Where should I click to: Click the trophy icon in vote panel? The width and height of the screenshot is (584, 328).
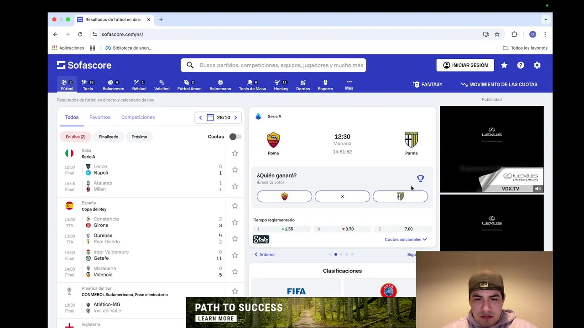[x=420, y=178]
